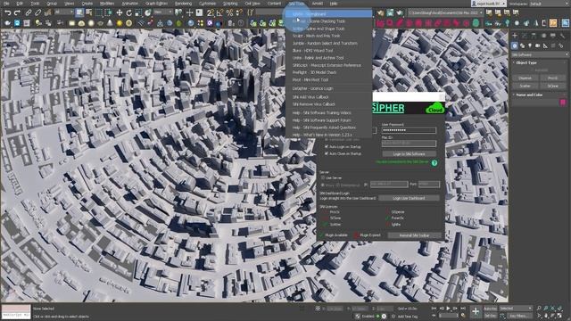Toggle the Auto Key button
This screenshot has height=321, width=571.
(490, 309)
